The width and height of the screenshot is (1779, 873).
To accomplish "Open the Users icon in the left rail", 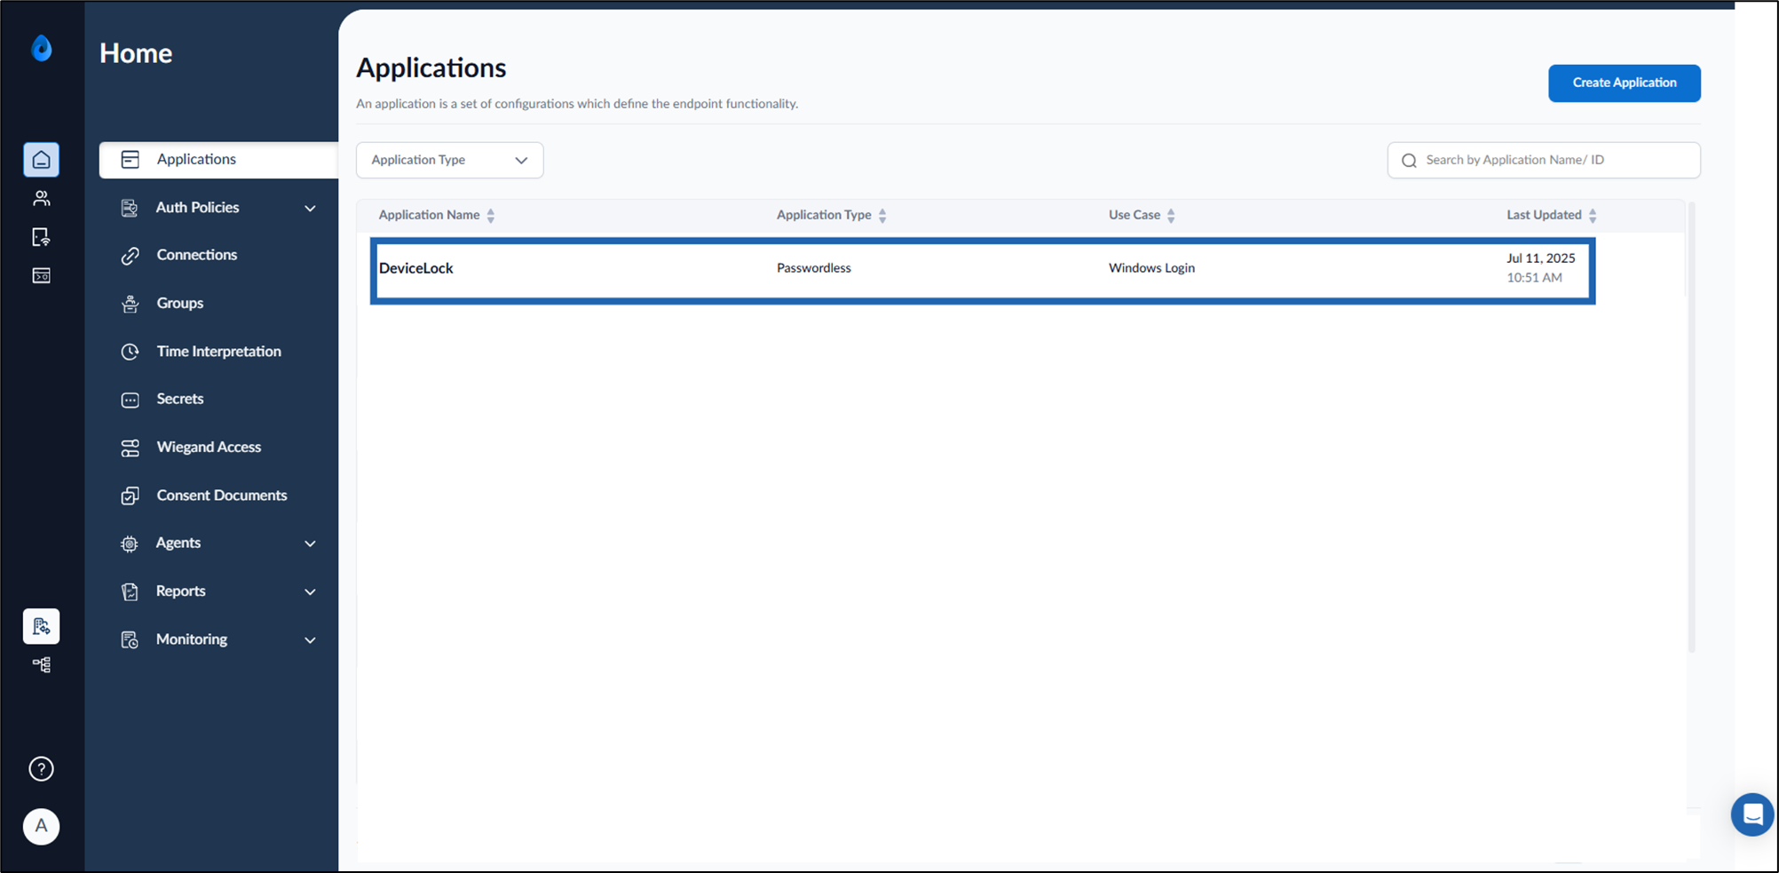I will click(41, 198).
